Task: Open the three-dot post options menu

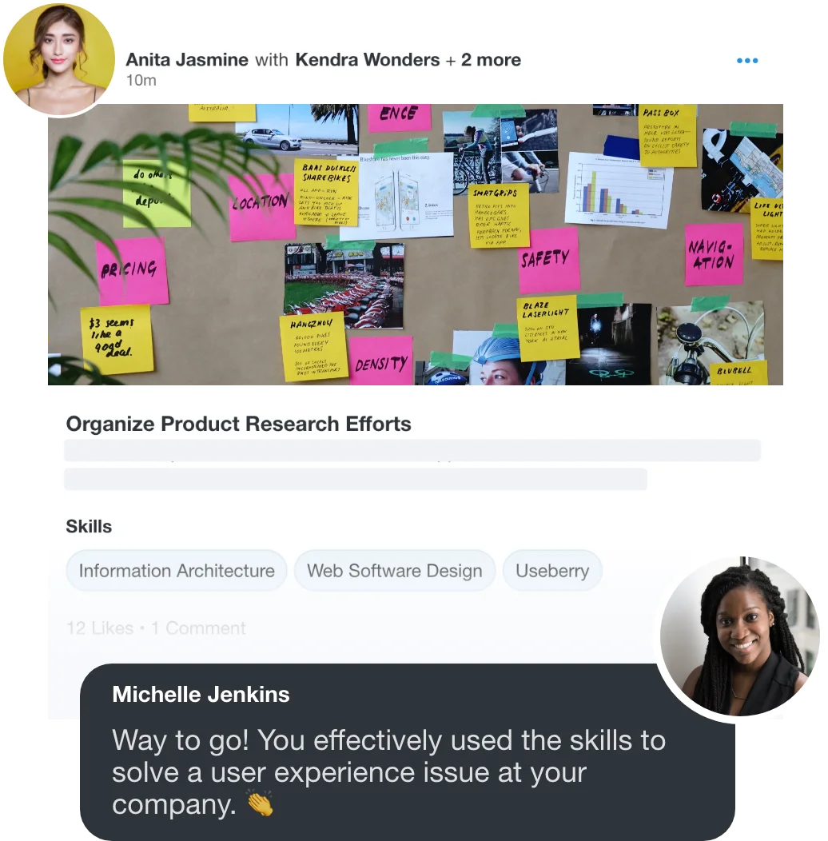Action: point(747,61)
